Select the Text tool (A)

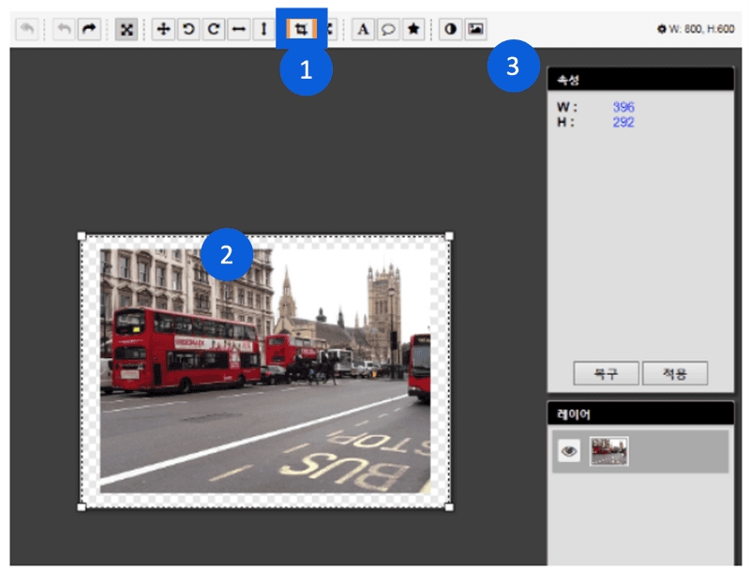point(363,29)
